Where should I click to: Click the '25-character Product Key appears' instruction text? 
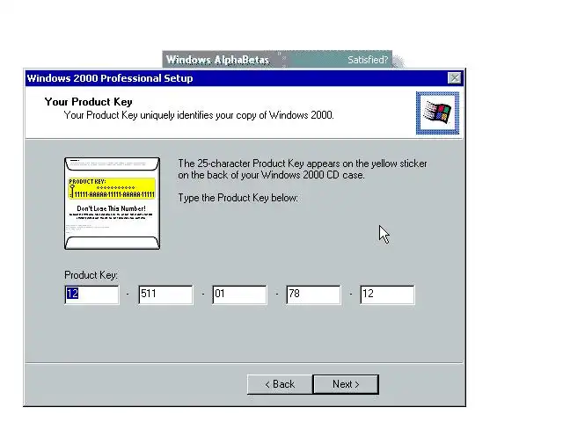pos(303,169)
